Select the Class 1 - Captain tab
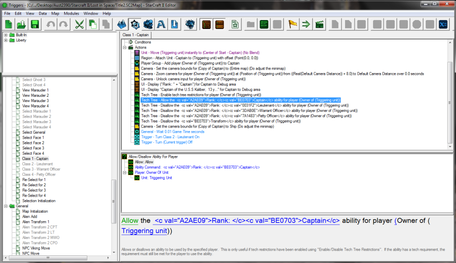This screenshot has width=456, height=263. (x=136, y=35)
